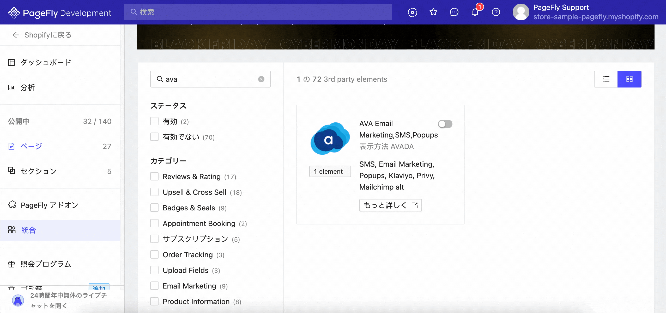Click the star favorites icon

(433, 12)
